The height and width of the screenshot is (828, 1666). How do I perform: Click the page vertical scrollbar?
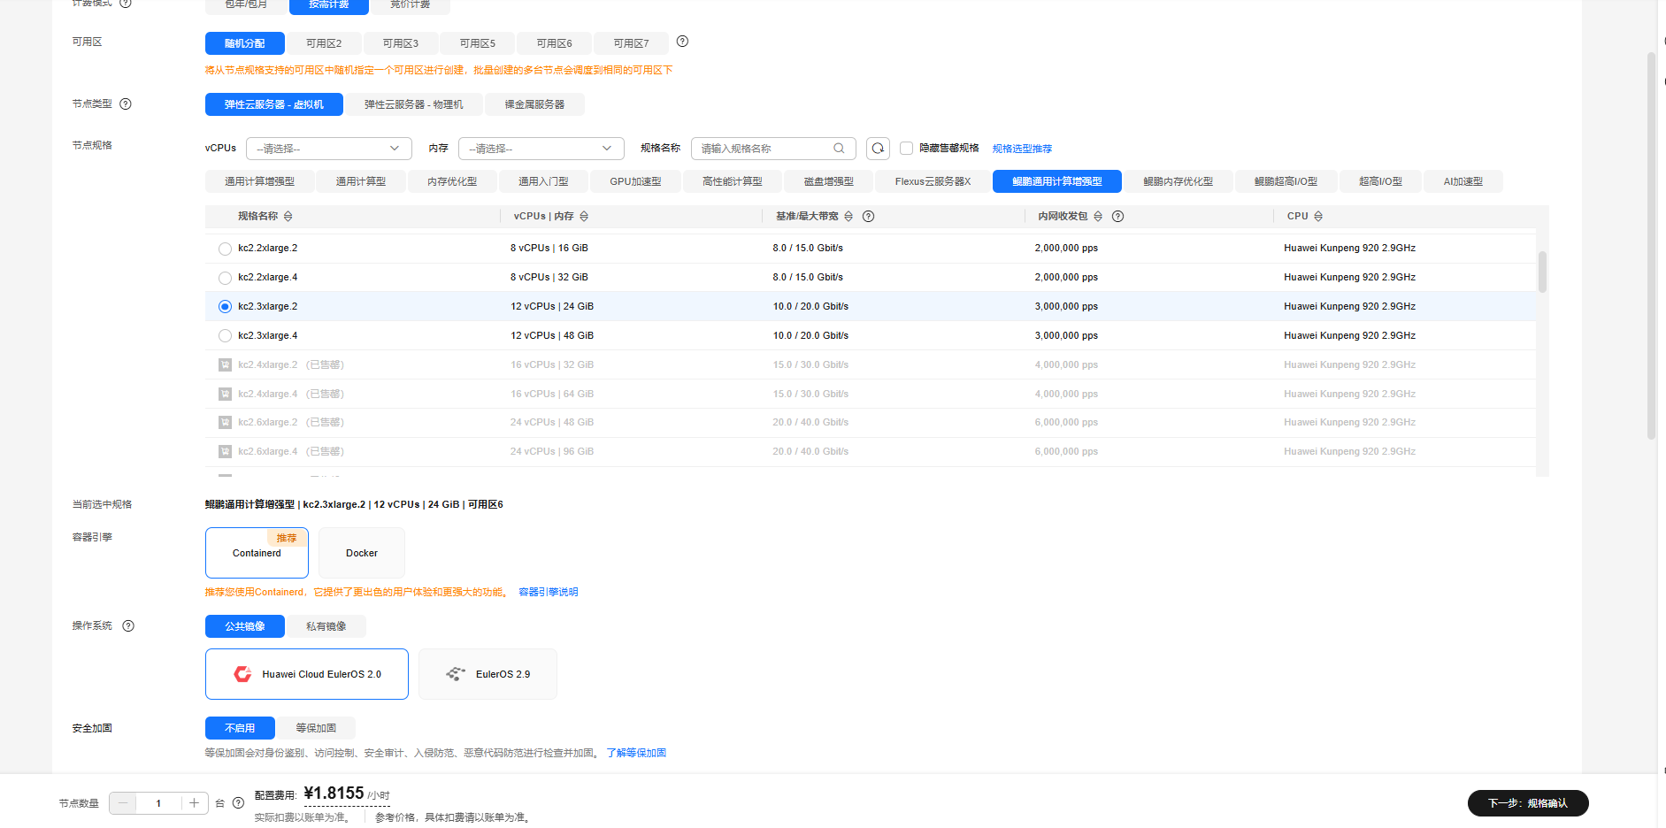pos(1651,246)
